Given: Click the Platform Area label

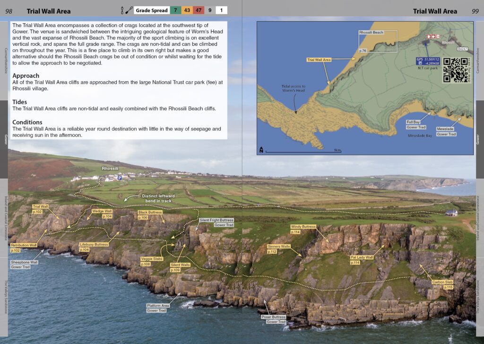Looking at the screenshot, I should [158, 305].
